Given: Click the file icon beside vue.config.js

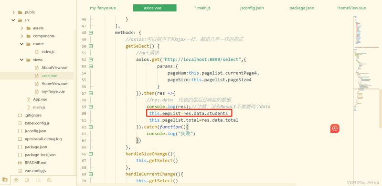Looking at the screenshot, I should coord(20,171).
